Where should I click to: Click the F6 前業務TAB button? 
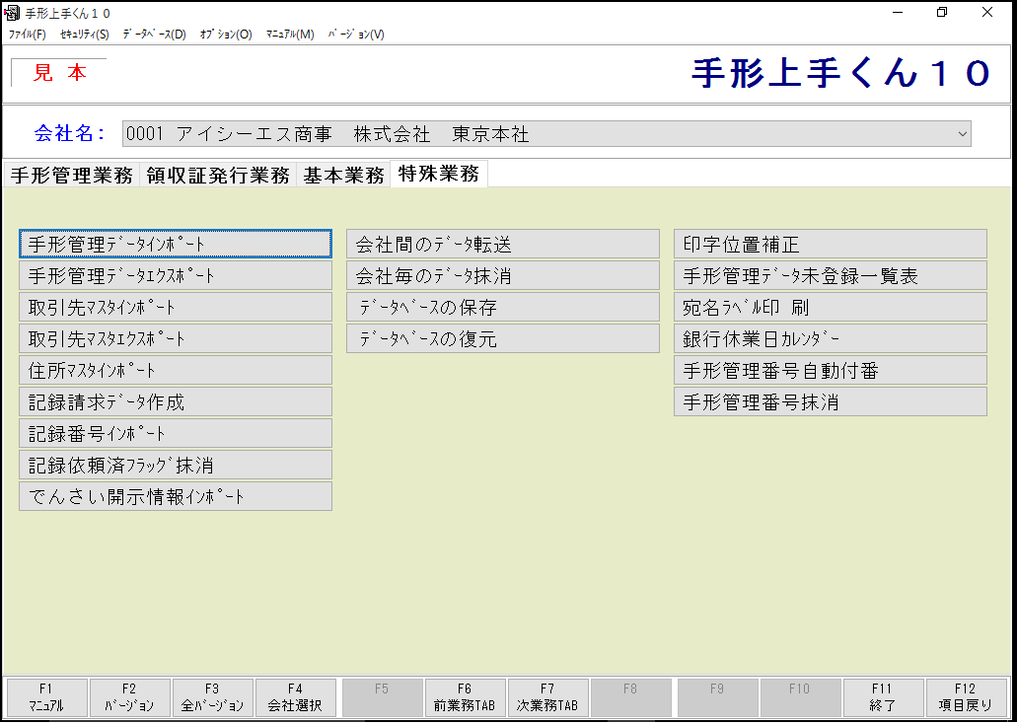pos(465,698)
